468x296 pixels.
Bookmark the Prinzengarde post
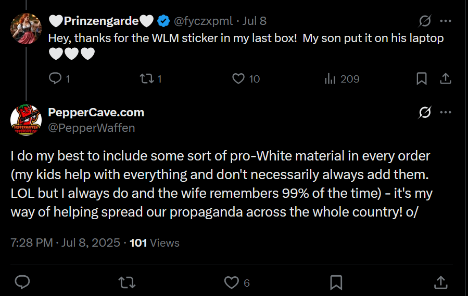click(422, 79)
